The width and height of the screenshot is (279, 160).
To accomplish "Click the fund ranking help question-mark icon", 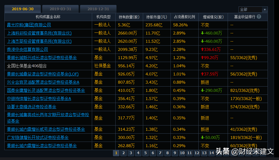I will tap(259, 17).
